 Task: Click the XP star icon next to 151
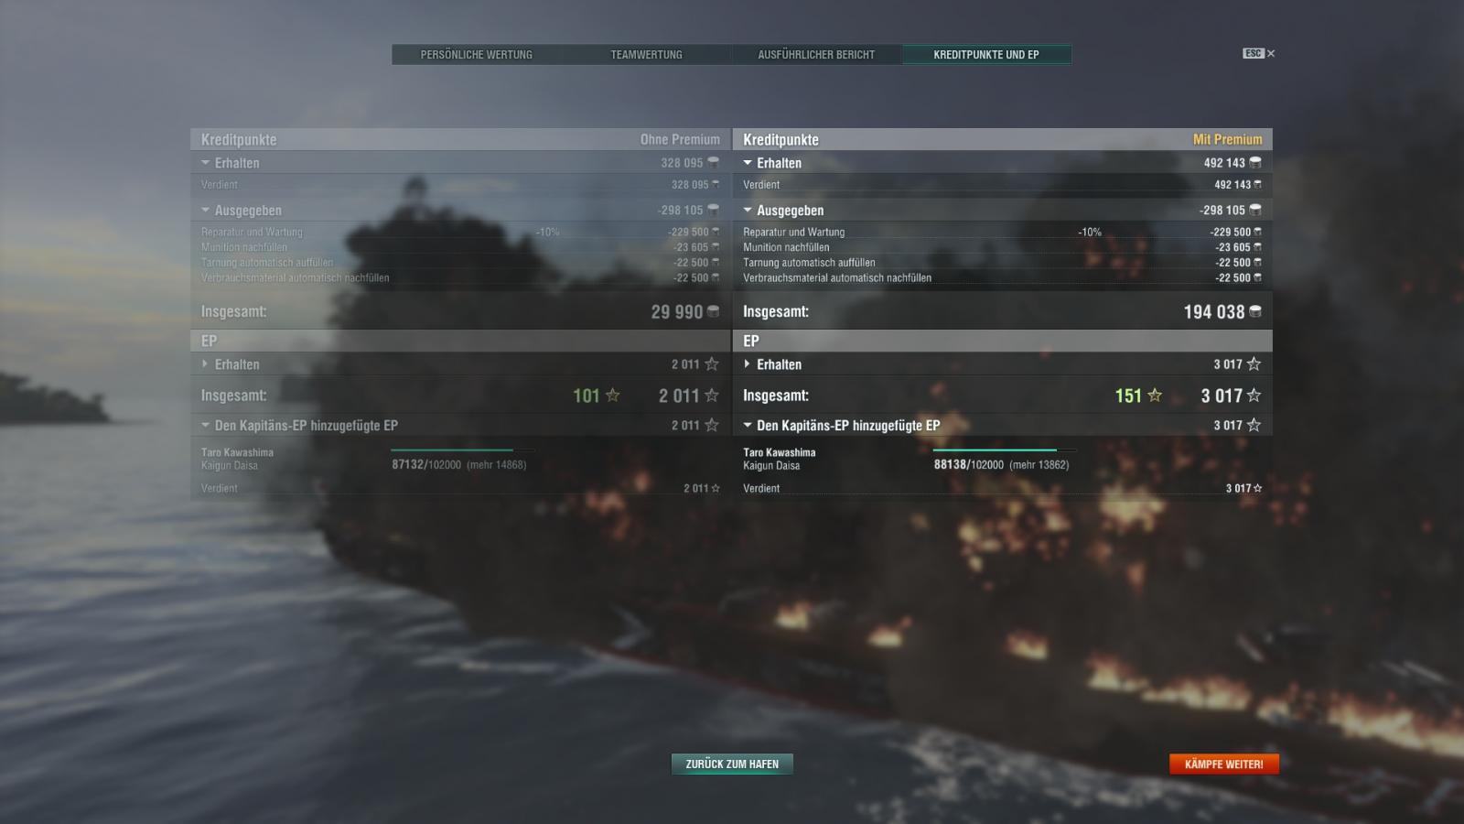[1155, 396]
